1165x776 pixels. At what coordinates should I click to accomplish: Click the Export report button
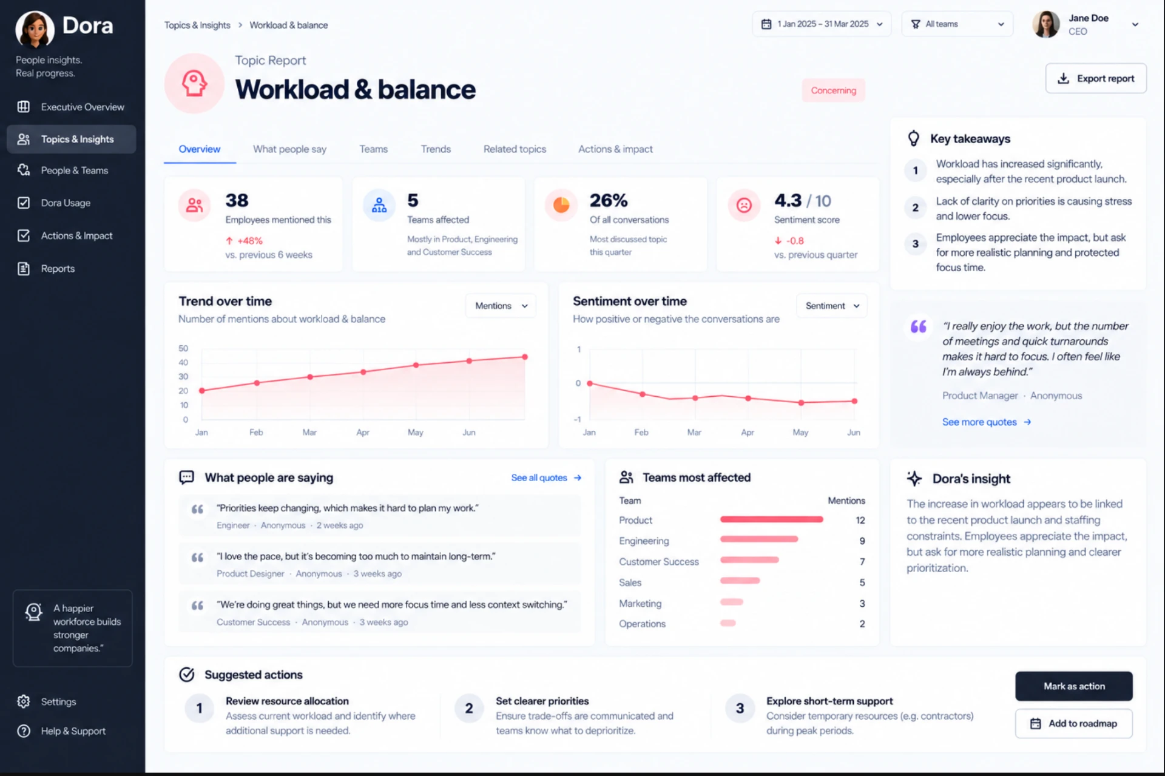click(1096, 78)
